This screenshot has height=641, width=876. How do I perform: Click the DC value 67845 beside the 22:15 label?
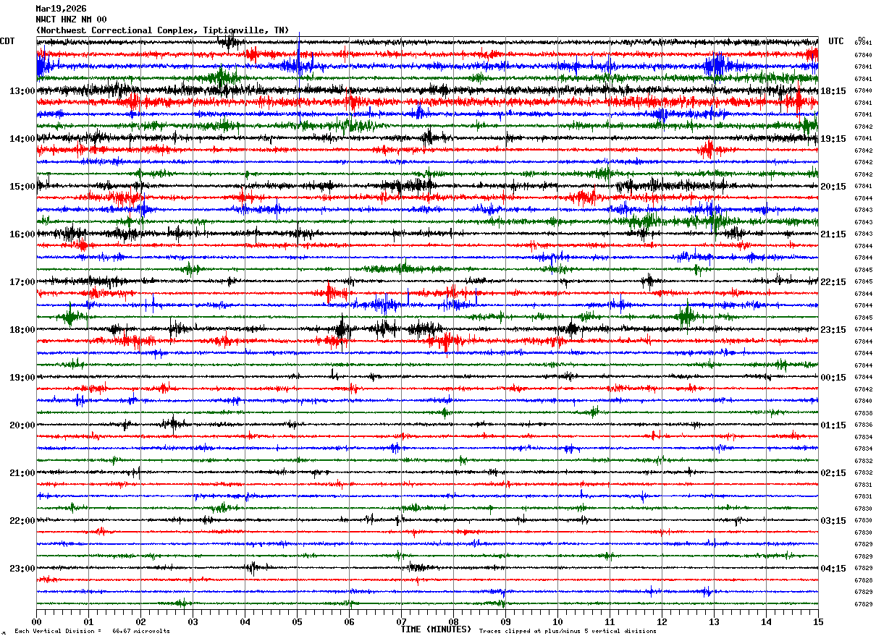(863, 282)
